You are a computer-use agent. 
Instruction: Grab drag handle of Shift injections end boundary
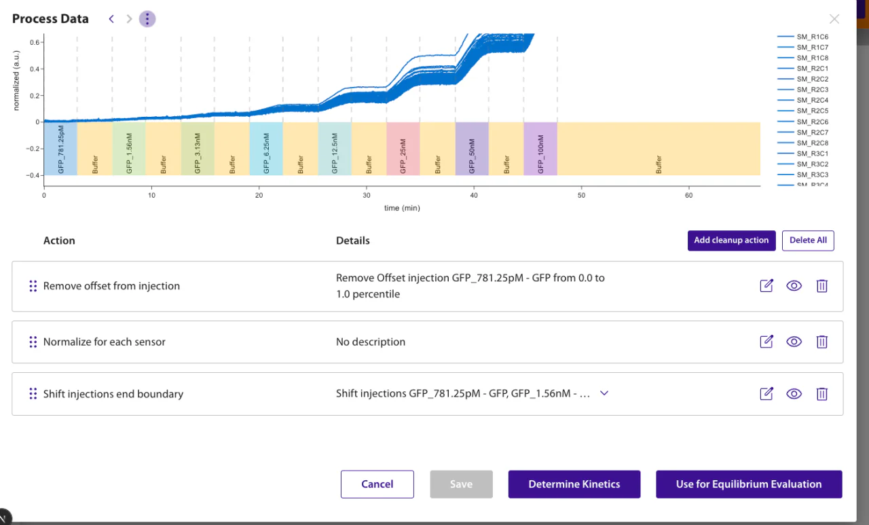[33, 394]
